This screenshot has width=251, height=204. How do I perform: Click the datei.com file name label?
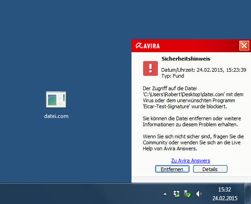coord(56,116)
